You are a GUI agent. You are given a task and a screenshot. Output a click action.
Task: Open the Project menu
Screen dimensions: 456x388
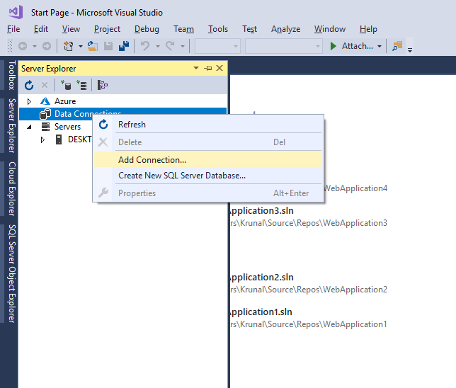click(x=107, y=29)
